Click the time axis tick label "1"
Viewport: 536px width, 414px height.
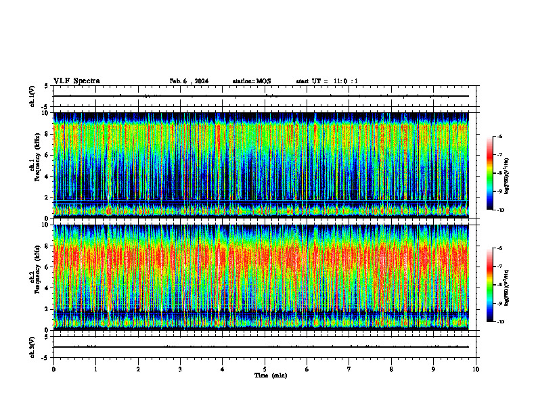95,369
